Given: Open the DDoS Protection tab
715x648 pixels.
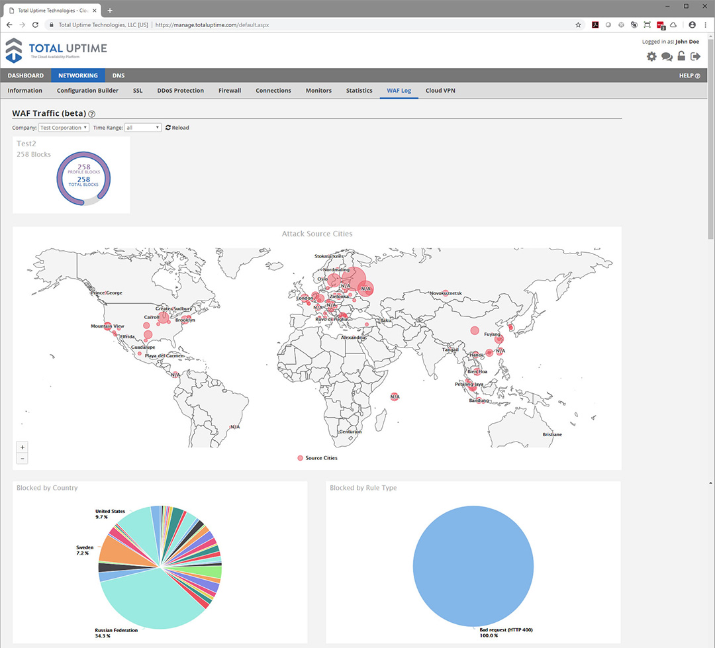Looking at the screenshot, I should coord(181,90).
